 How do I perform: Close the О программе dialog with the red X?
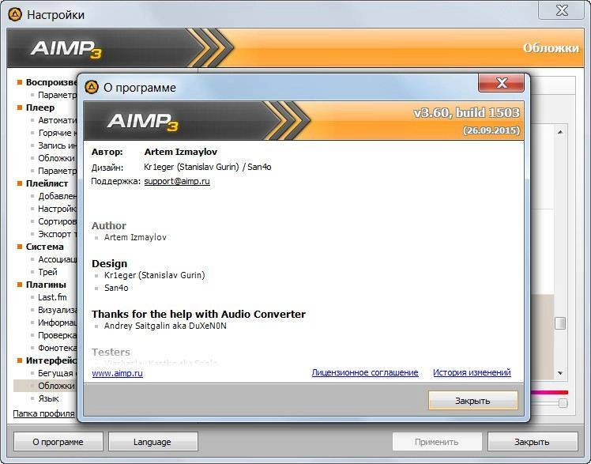click(x=501, y=82)
